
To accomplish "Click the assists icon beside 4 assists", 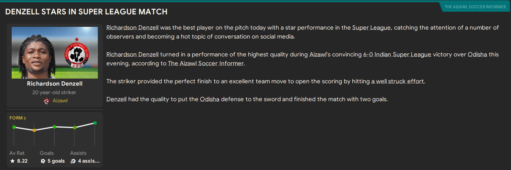I will click(73, 161).
